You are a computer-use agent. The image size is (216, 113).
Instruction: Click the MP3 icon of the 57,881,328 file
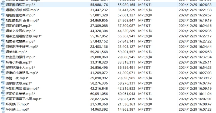coord(3,15)
